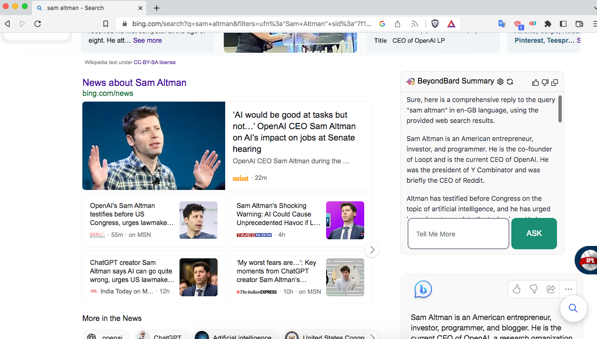Click thumbnail beside Times Now article

pyautogui.click(x=345, y=220)
